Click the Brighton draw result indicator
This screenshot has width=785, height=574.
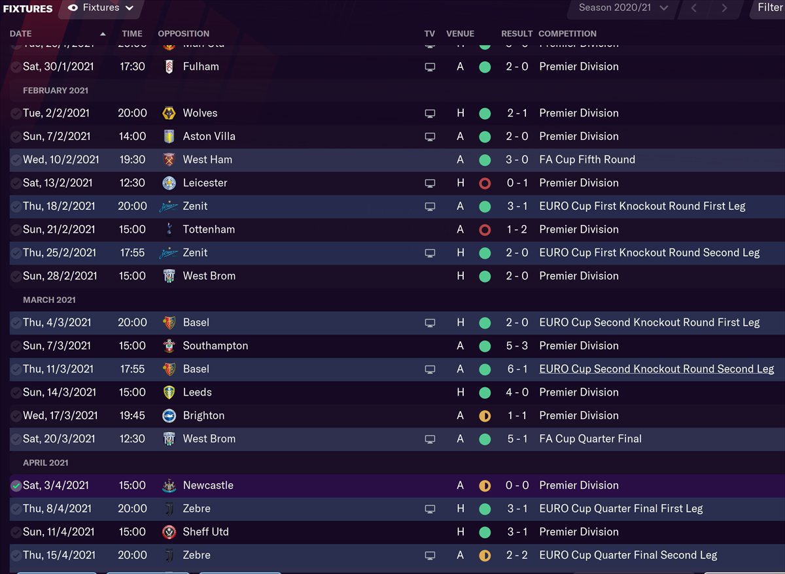pos(485,416)
